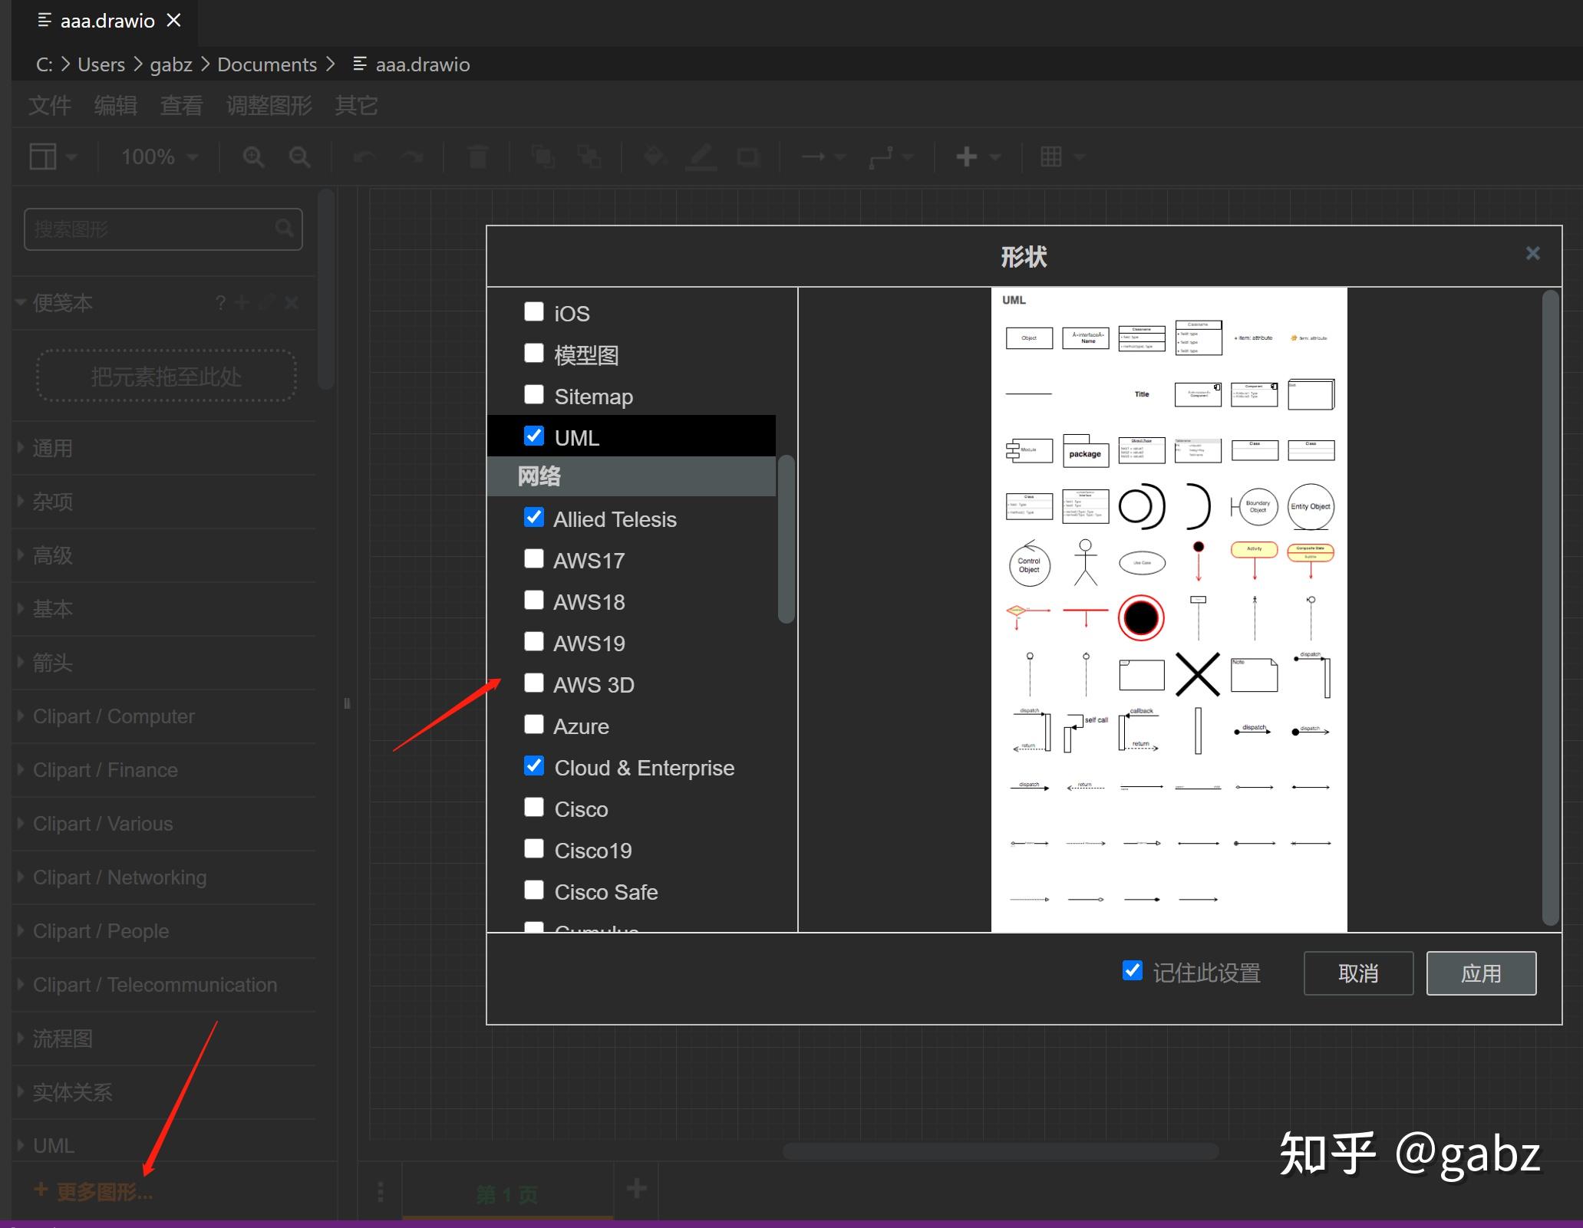1583x1228 pixels.
Task: Open the 调整图形 menu
Action: 268,105
